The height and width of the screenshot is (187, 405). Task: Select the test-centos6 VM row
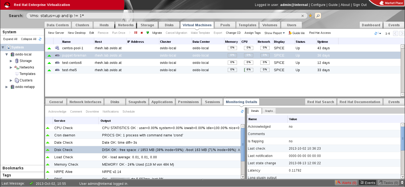[x=223, y=63]
